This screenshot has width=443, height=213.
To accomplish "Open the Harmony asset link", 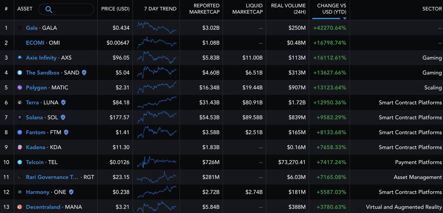I will coord(38,192).
